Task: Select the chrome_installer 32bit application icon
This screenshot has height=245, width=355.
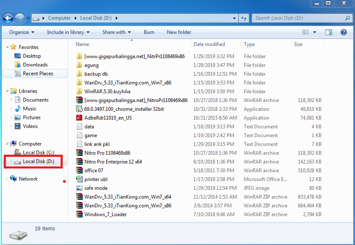Action: pos(79,109)
